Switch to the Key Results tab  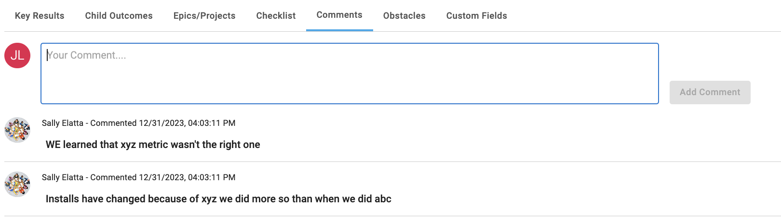(40, 15)
